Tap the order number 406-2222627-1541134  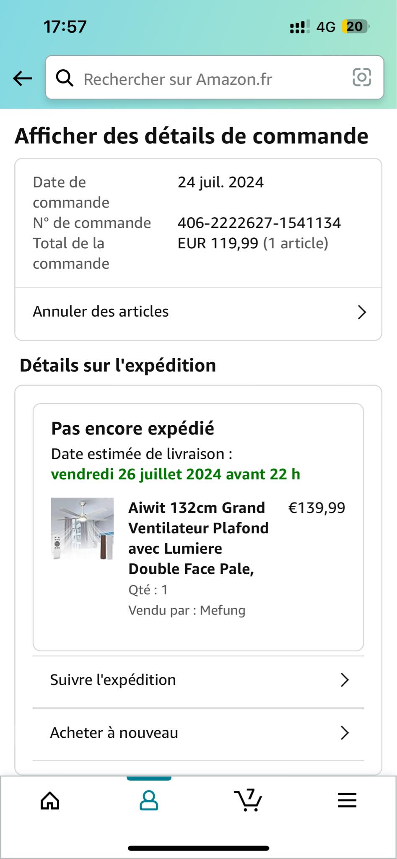pyautogui.click(x=259, y=223)
